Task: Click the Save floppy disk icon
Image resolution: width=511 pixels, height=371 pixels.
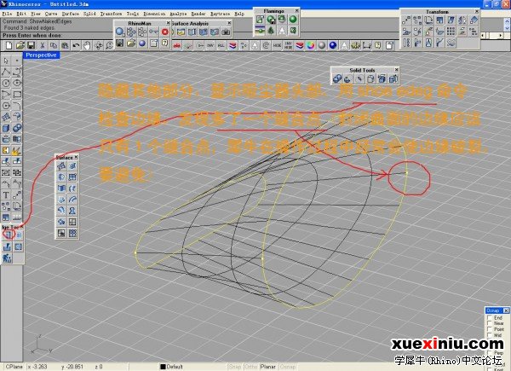Action: pyautogui.click(x=32, y=45)
